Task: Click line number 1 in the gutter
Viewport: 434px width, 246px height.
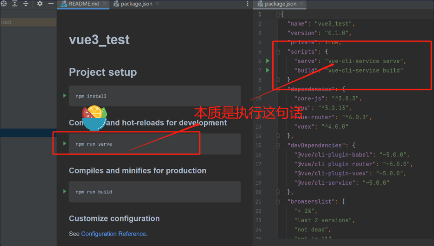Action: pyautogui.click(x=259, y=15)
